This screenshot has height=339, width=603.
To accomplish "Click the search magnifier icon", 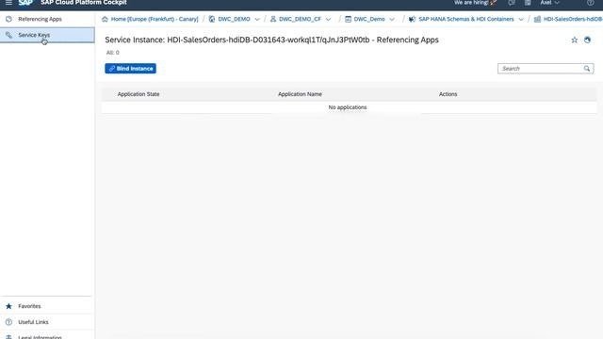I will click(587, 69).
